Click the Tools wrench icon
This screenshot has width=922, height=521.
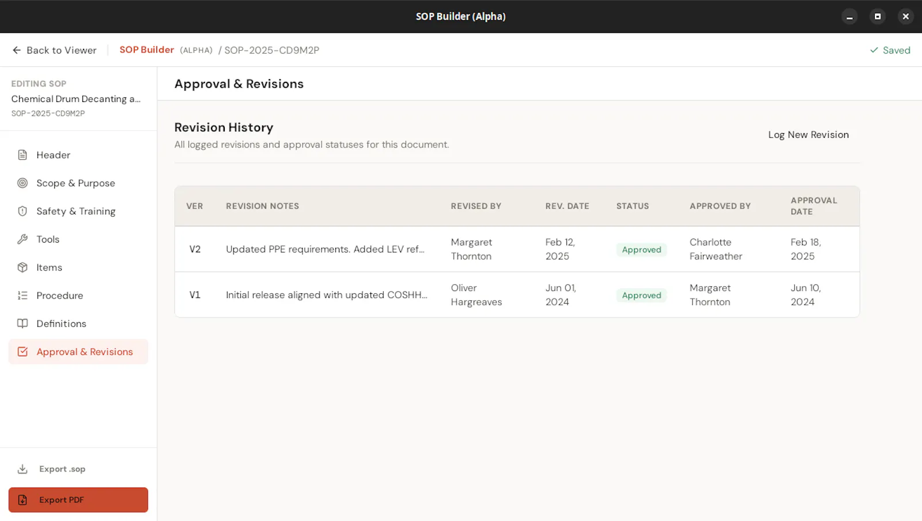pos(22,239)
